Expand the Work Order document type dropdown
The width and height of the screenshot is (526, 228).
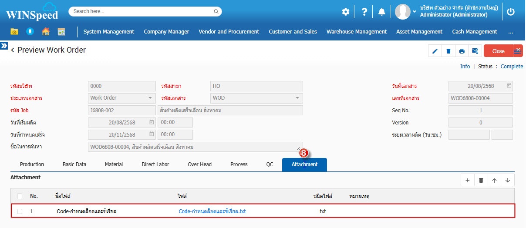[150, 98]
